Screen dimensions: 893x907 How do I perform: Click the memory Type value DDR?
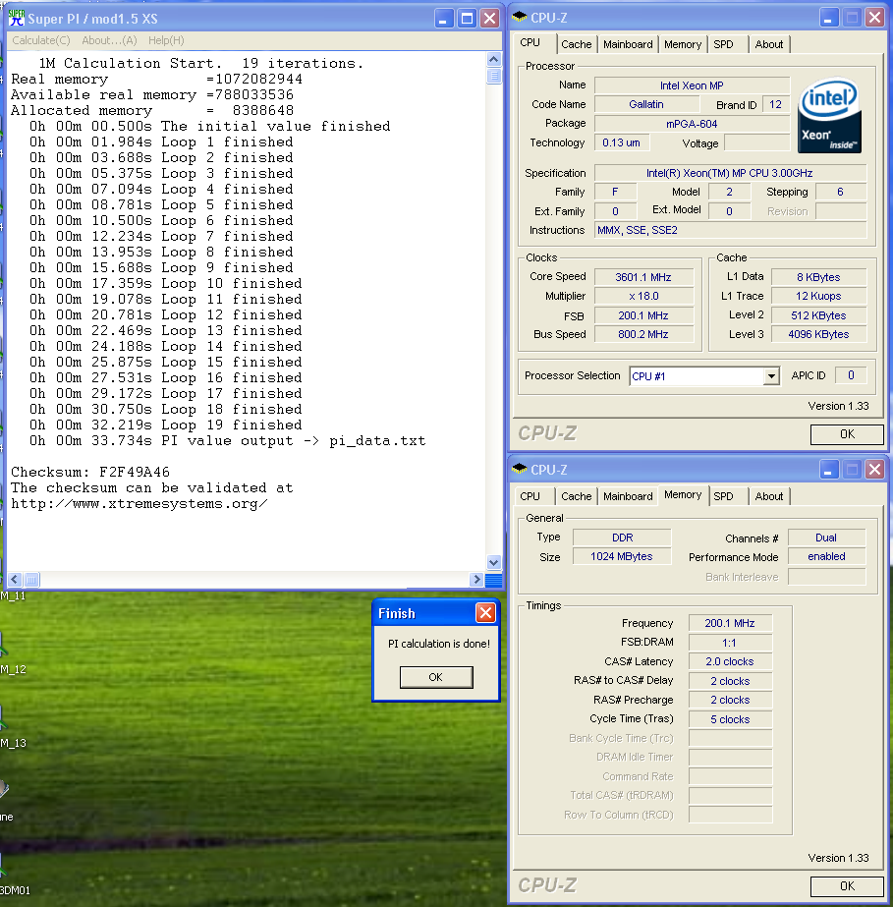pos(622,538)
